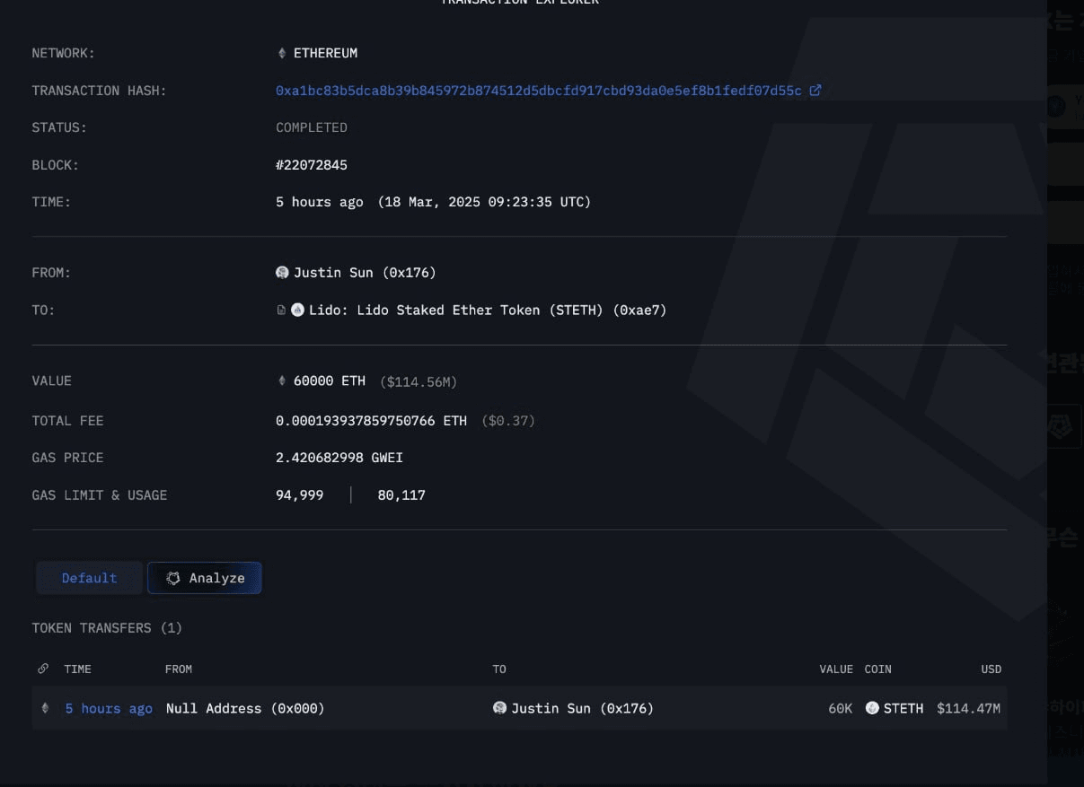Open Justin Sun recipient in token transfers
This screenshot has height=787, width=1084.
581,709
